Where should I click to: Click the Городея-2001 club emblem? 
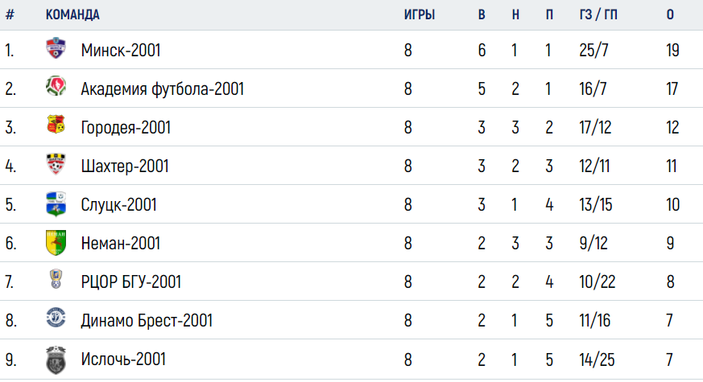[56, 125]
